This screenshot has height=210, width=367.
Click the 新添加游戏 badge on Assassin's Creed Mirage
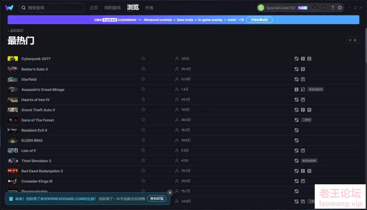point(316,89)
